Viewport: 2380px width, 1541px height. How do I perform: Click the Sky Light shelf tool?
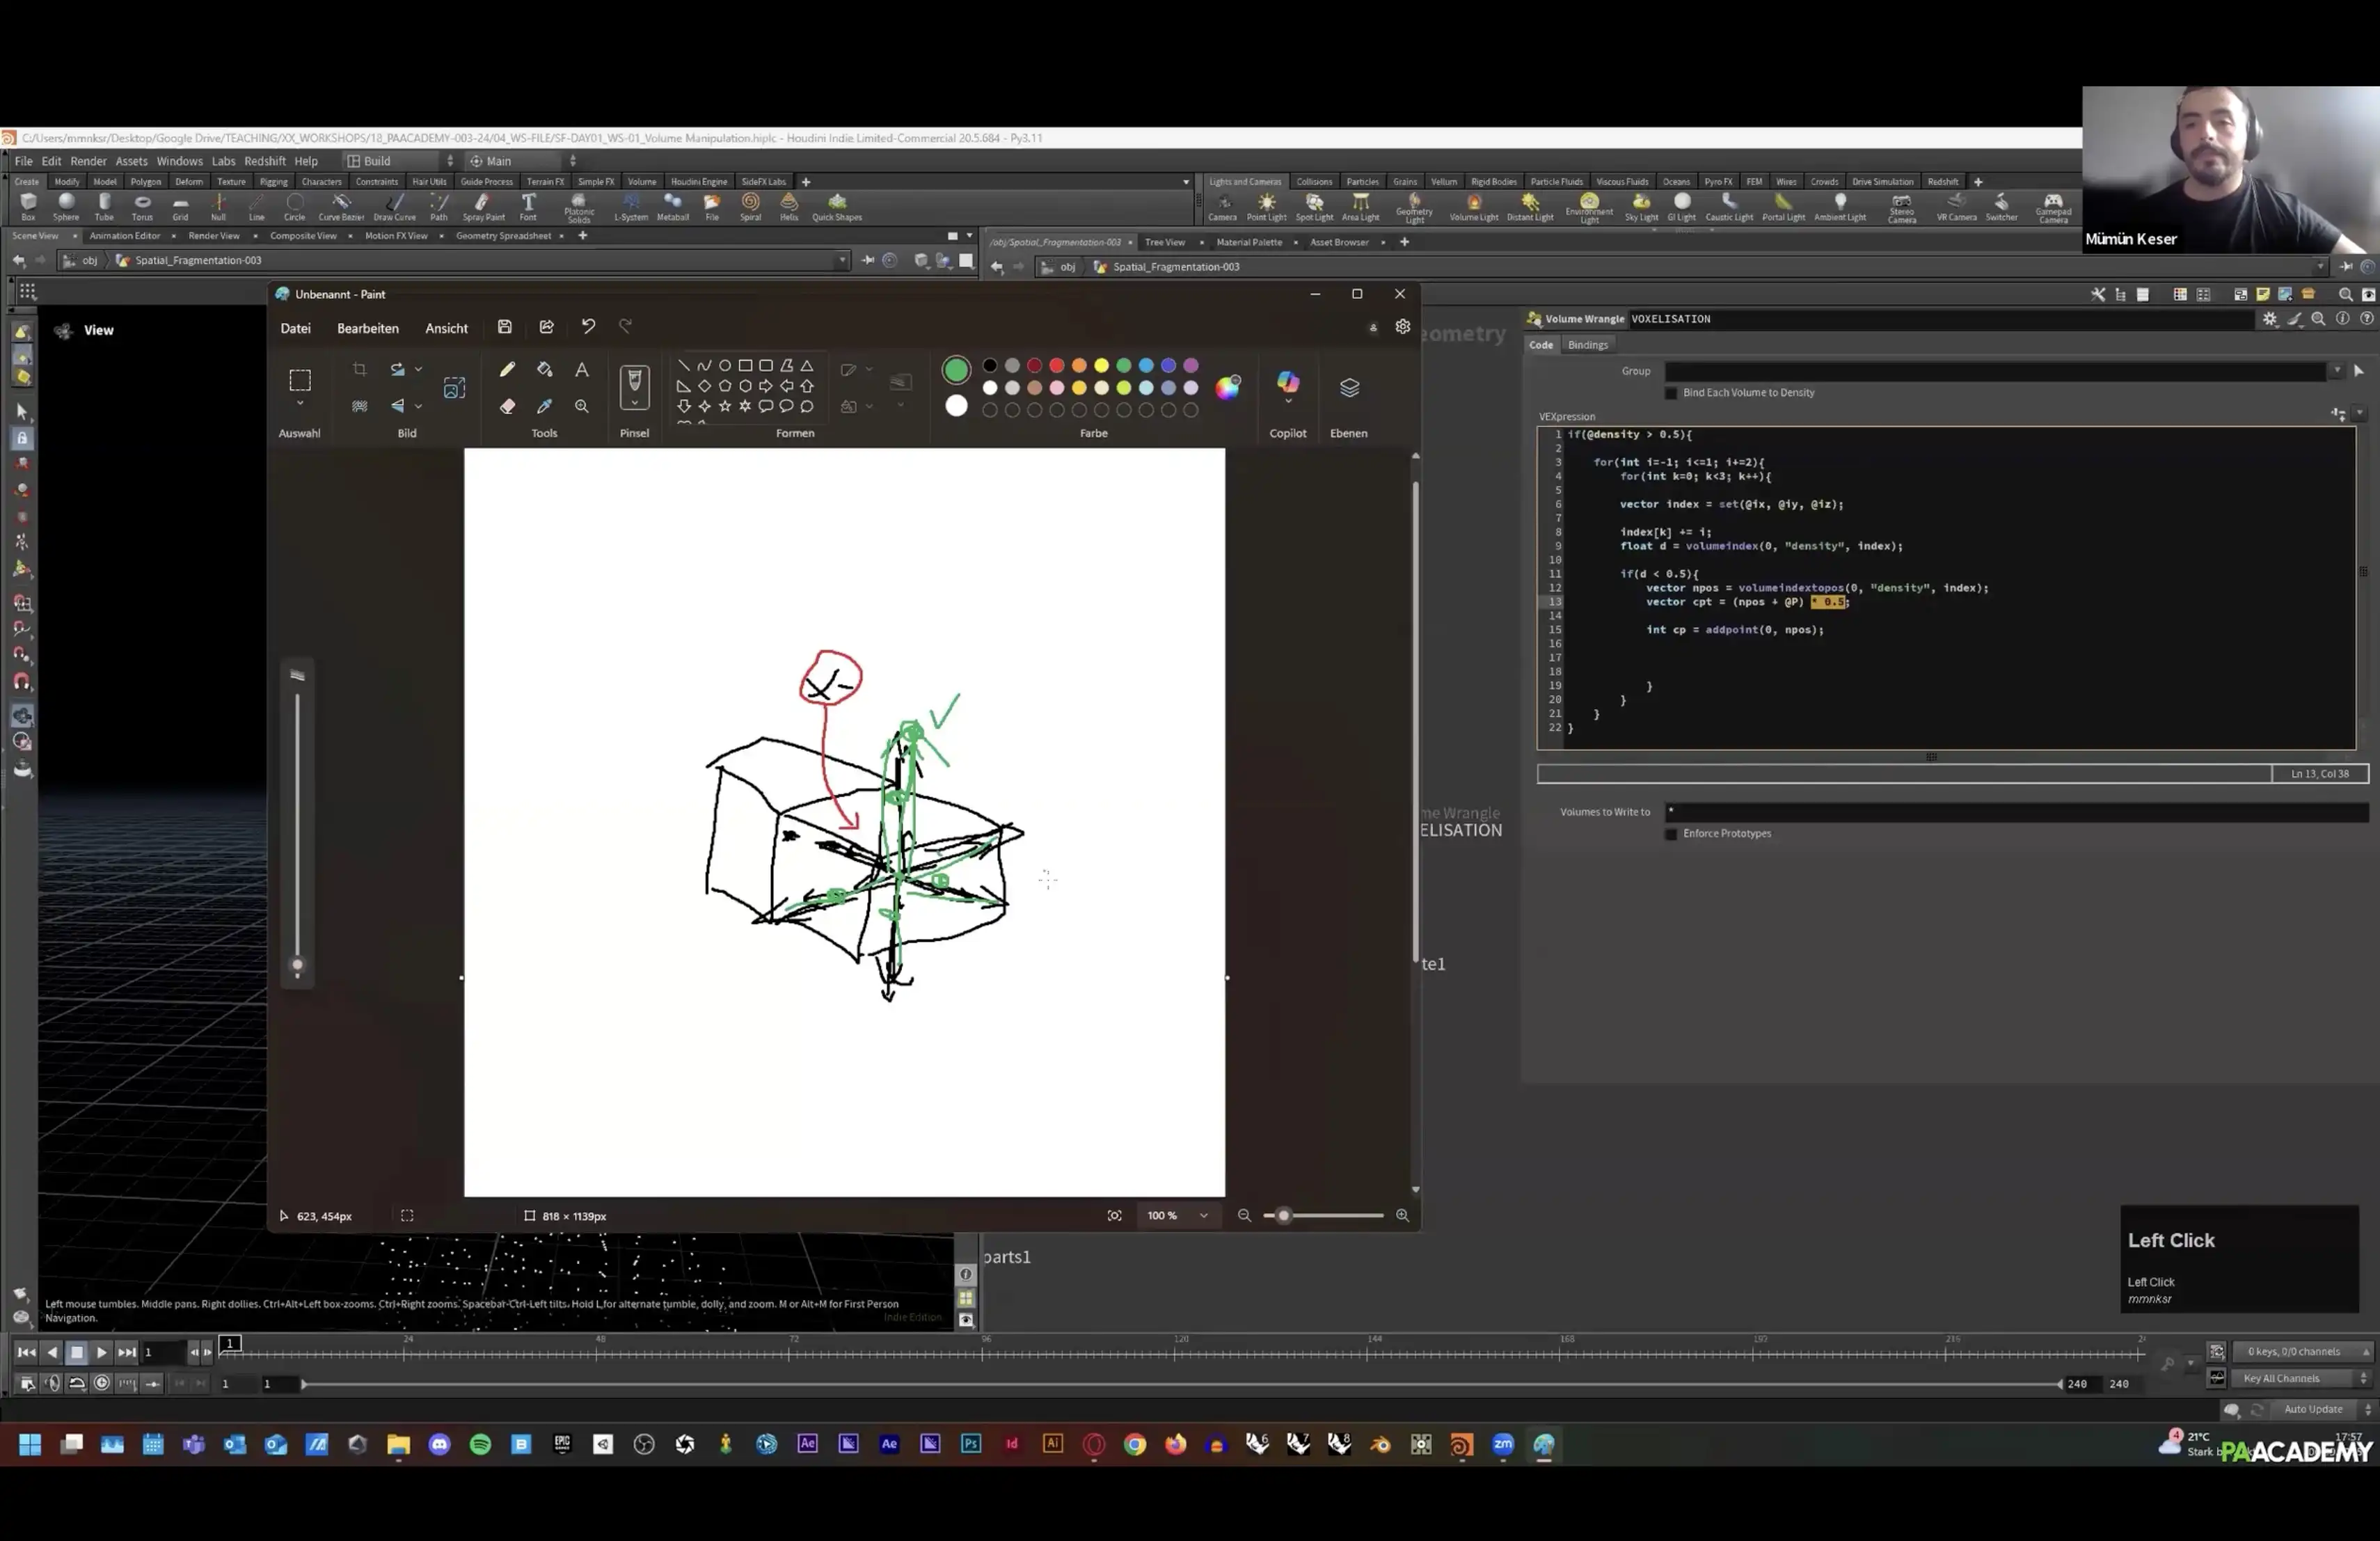tap(1641, 207)
